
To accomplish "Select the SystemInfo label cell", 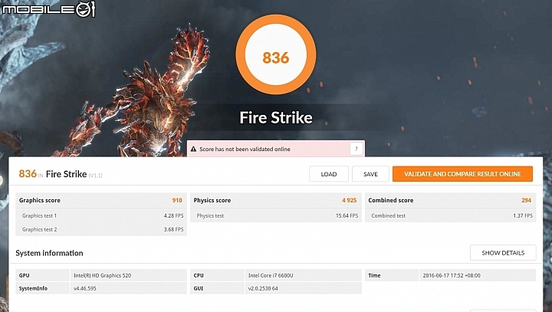I will coord(42,288).
